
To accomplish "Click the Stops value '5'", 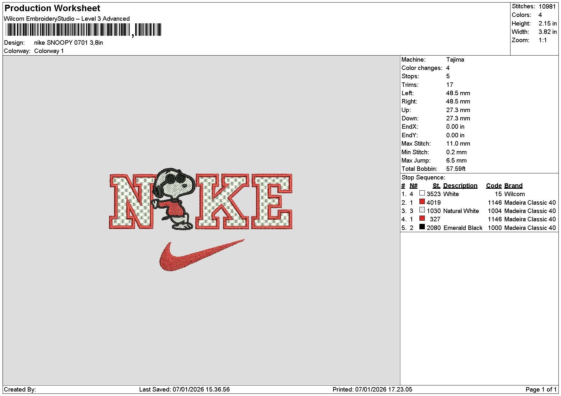I will 448,76.
